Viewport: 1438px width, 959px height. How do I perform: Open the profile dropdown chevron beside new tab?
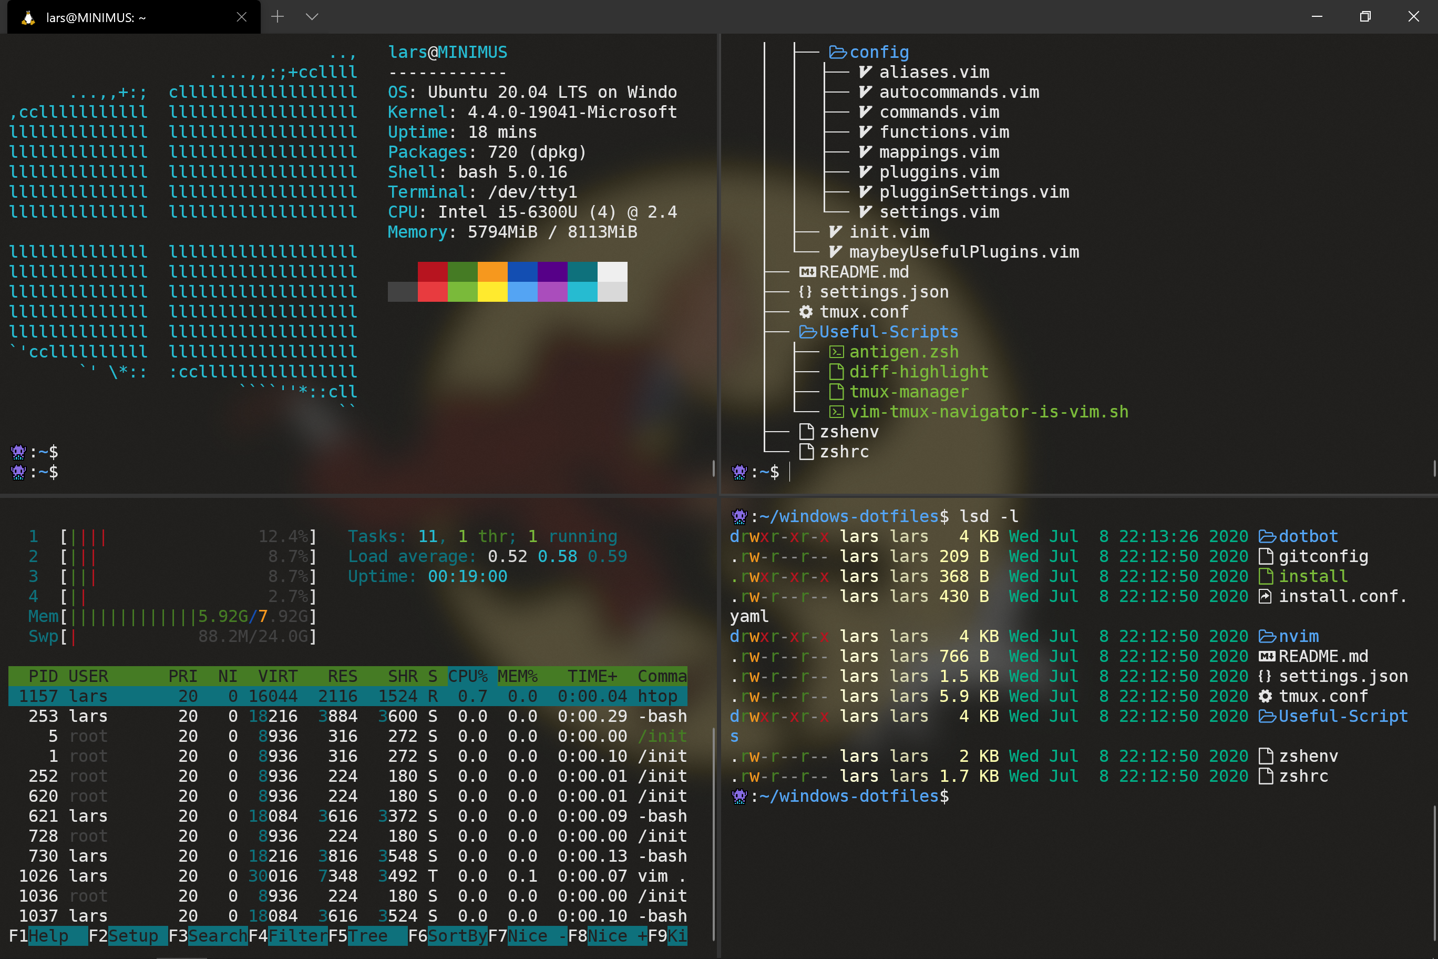(x=312, y=16)
